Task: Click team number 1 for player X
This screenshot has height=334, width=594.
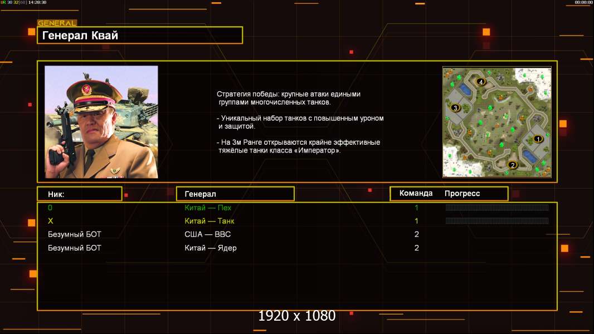Action: coord(416,221)
